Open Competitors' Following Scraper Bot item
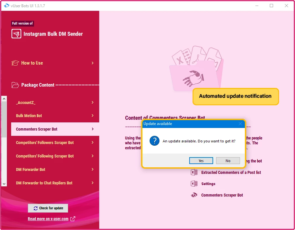 pos(55,156)
